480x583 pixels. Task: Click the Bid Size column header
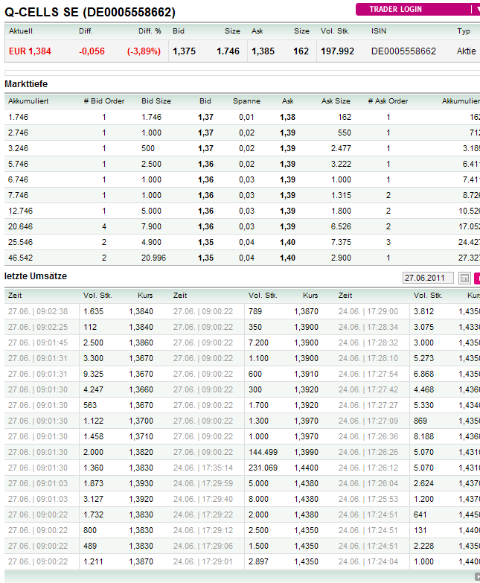pyautogui.click(x=156, y=101)
